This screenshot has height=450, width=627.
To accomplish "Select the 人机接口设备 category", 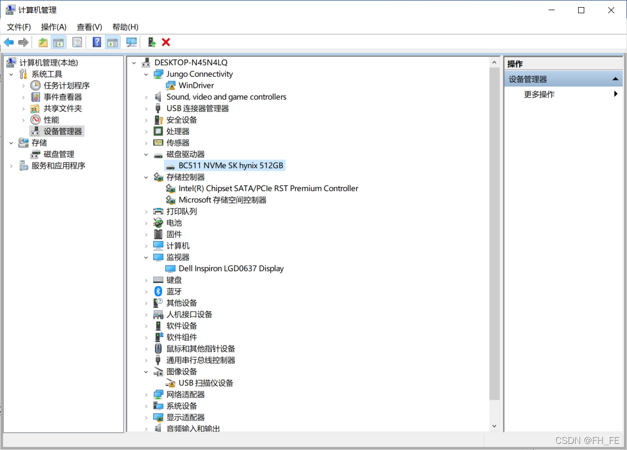I will coord(189,314).
